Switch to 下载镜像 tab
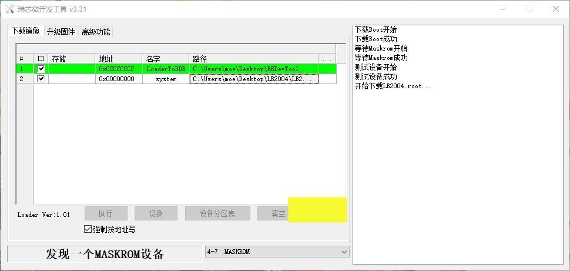Image resolution: width=570 pixels, height=271 pixels. 25,31
